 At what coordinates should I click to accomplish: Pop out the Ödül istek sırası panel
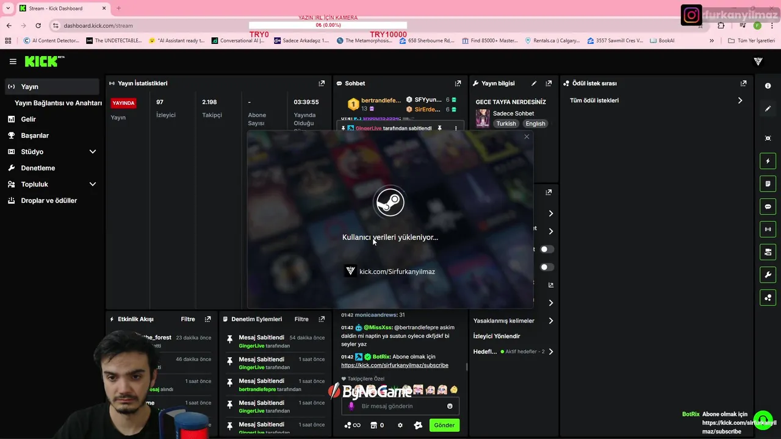[743, 84]
